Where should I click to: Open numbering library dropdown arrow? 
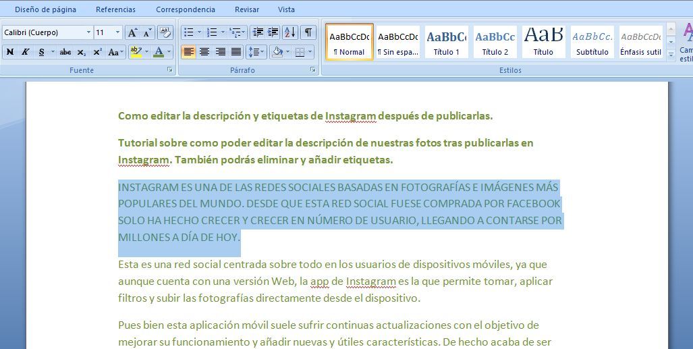tap(223, 32)
